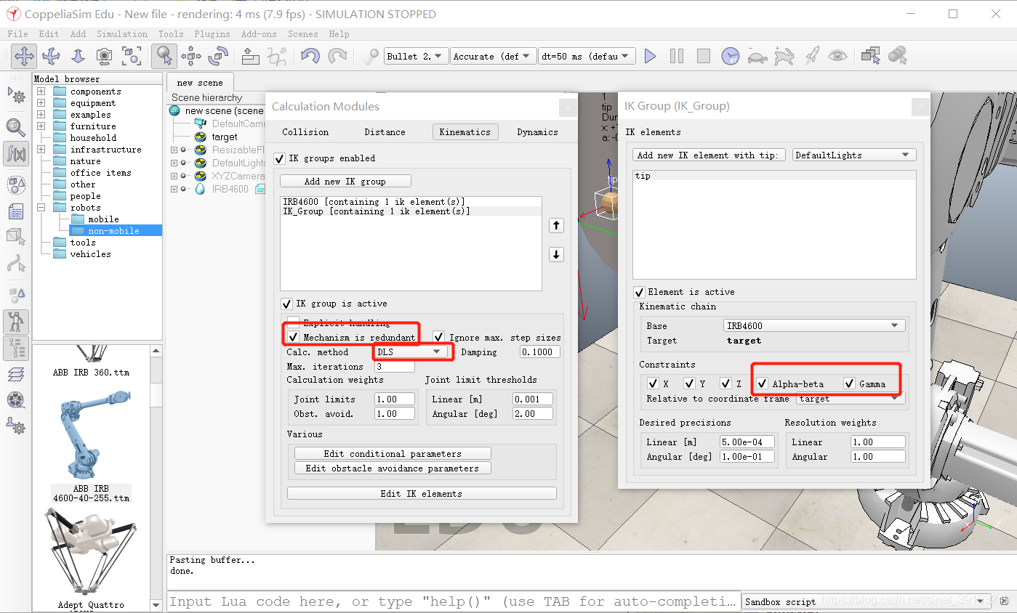Click the stop simulation button
1017x613 pixels.
pyautogui.click(x=704, y=56)
